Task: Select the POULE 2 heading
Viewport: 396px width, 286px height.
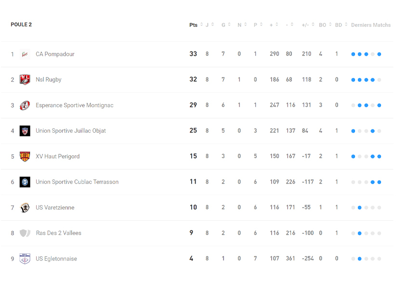Action: click(x=21, y=25)
